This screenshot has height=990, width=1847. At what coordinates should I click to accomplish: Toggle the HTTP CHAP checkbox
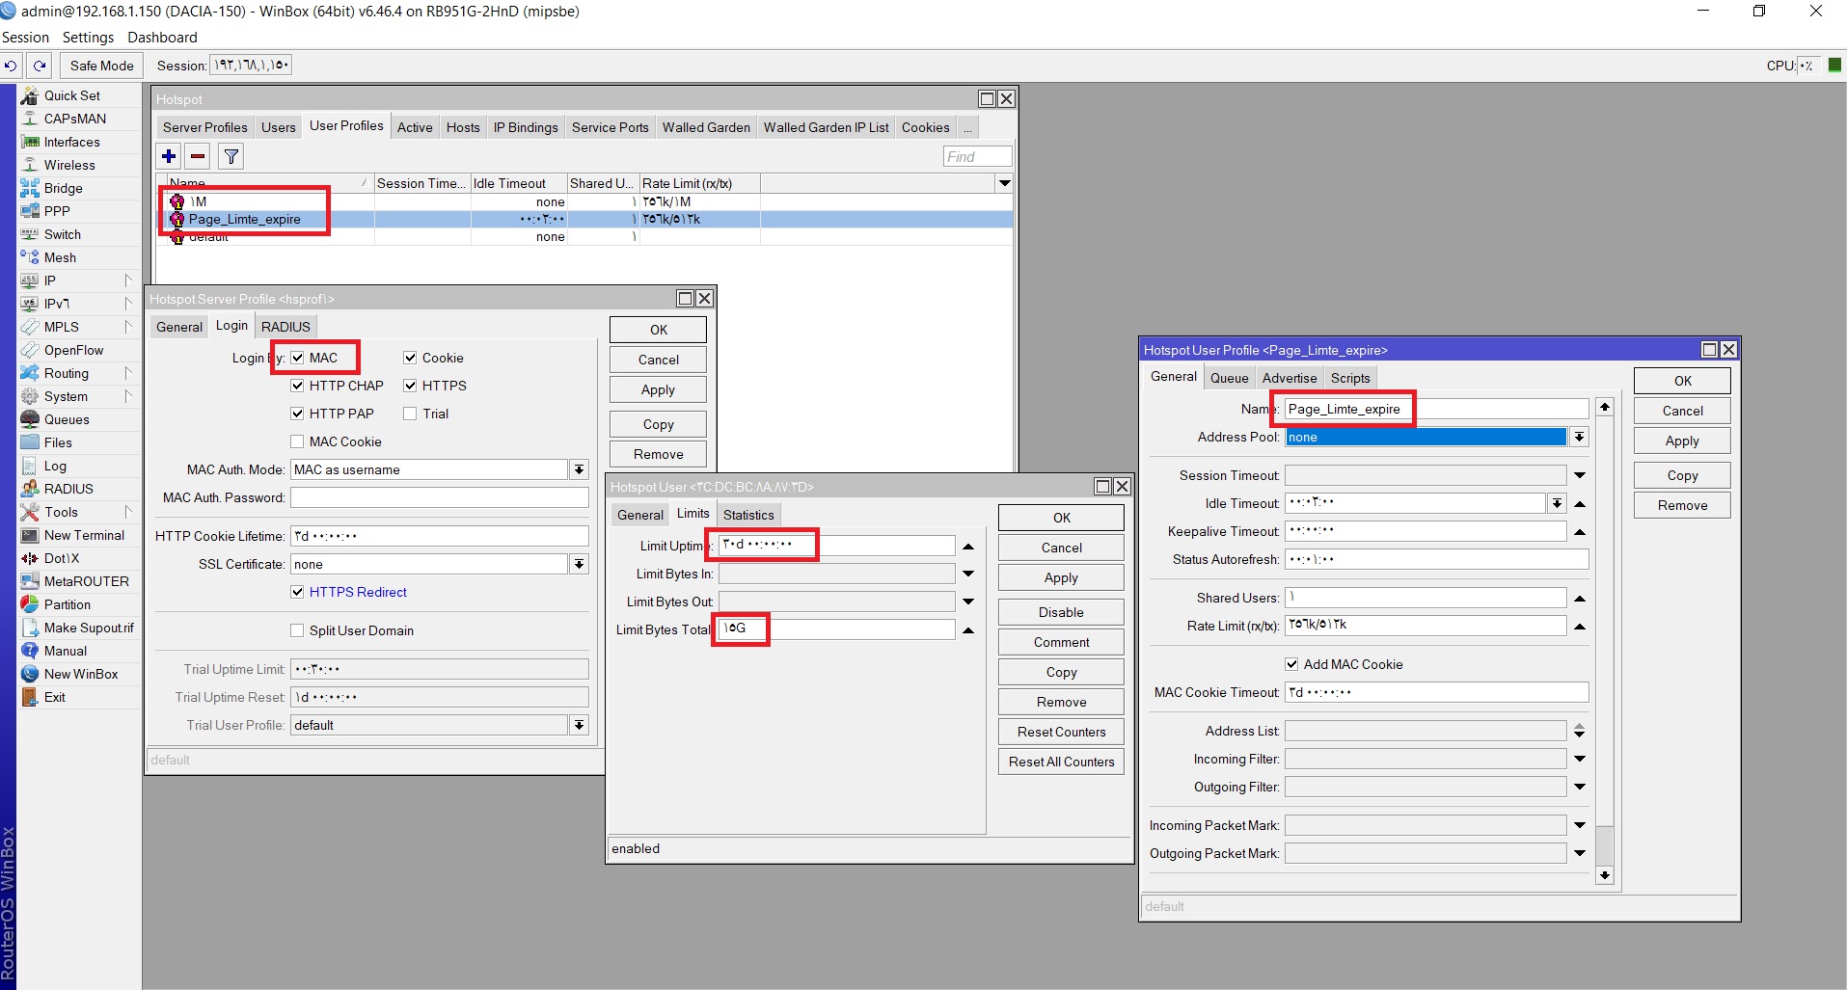pyautogui.click(x=297, y=386)
